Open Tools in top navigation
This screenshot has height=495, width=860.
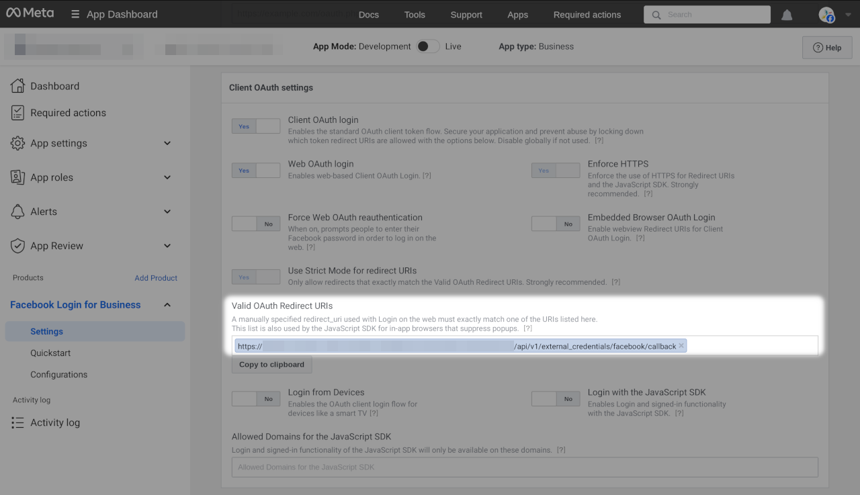point(415,15)
